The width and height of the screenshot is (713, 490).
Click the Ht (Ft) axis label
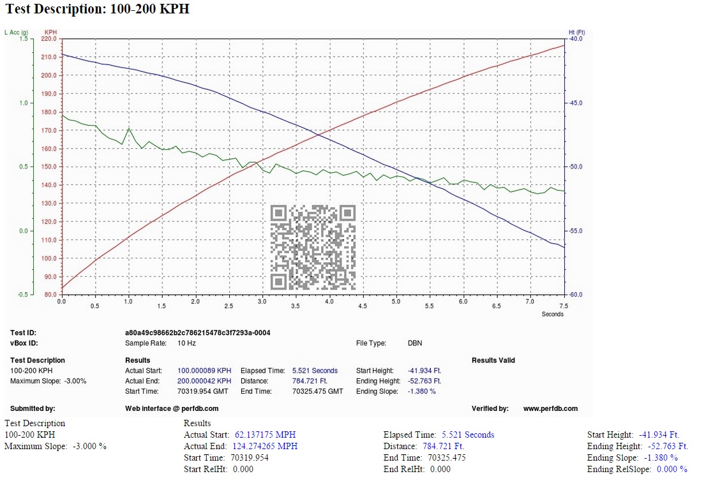coord(576,33)
